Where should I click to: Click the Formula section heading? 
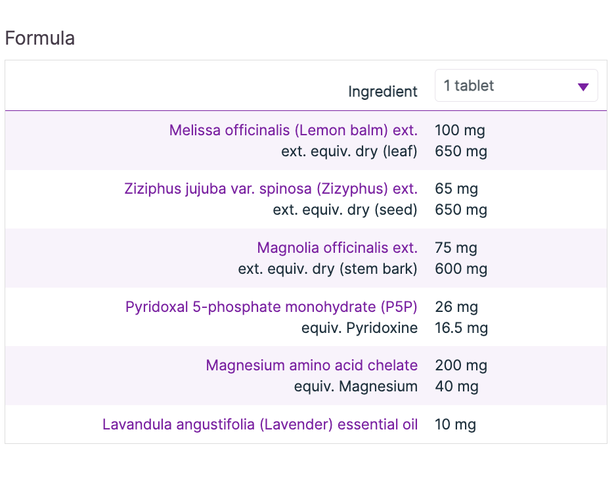(40, 38)
